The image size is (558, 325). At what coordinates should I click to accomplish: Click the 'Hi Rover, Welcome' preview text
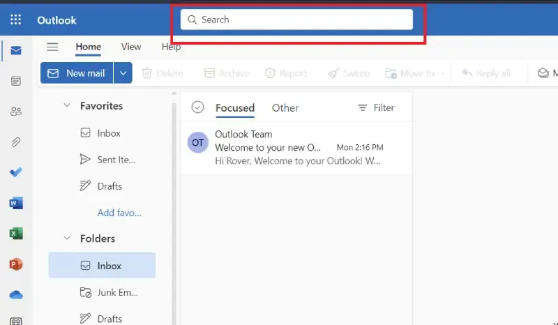tap(298, 161)
